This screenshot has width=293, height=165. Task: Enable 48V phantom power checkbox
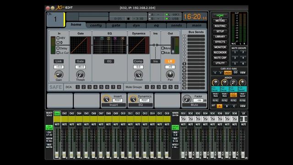click(x=58, y=38)
